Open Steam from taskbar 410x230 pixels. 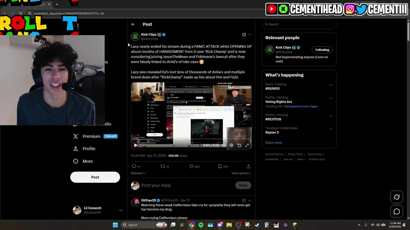click(257, 225)
